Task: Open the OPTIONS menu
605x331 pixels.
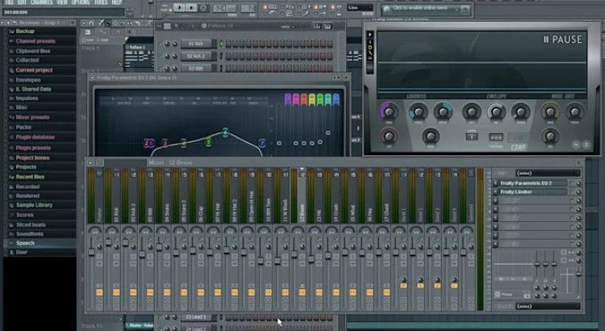Action: click(x=81, y=3)
